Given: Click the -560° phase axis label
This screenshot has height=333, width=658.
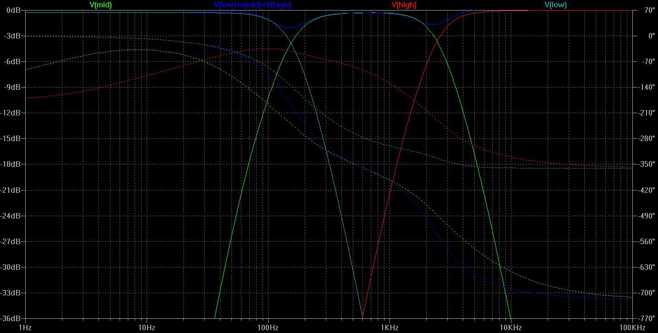Looking at the screenshot, I should (x=646, y=241).
